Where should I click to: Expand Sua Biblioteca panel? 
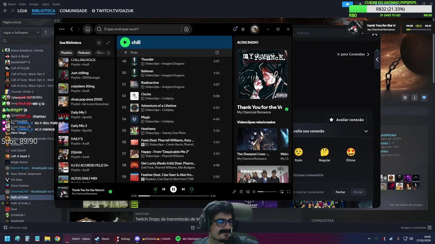tap(108, 43)
